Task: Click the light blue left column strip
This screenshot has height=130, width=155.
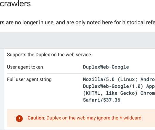Action: [x=2, y=89]
